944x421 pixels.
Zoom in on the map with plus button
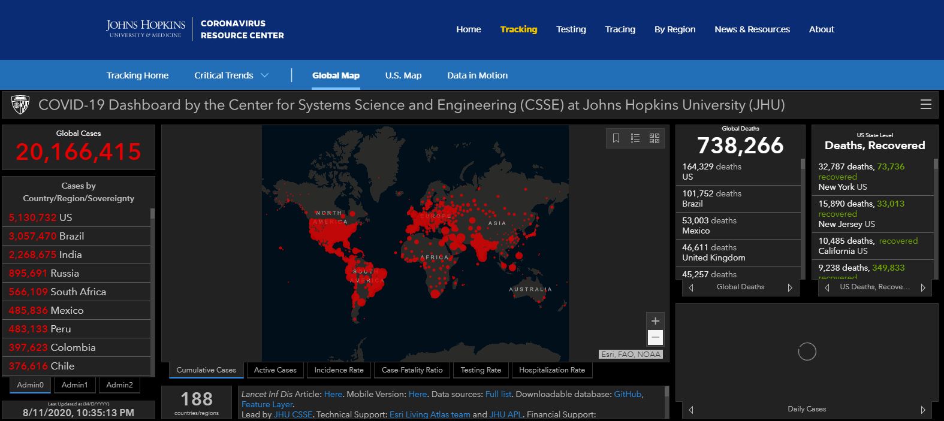pyautogui.click(x=655, y=321)
